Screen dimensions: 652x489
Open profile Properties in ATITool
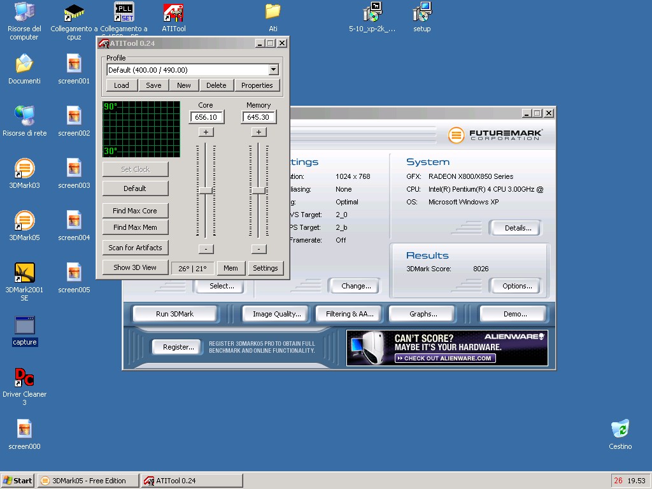click(x=257, y=85)
